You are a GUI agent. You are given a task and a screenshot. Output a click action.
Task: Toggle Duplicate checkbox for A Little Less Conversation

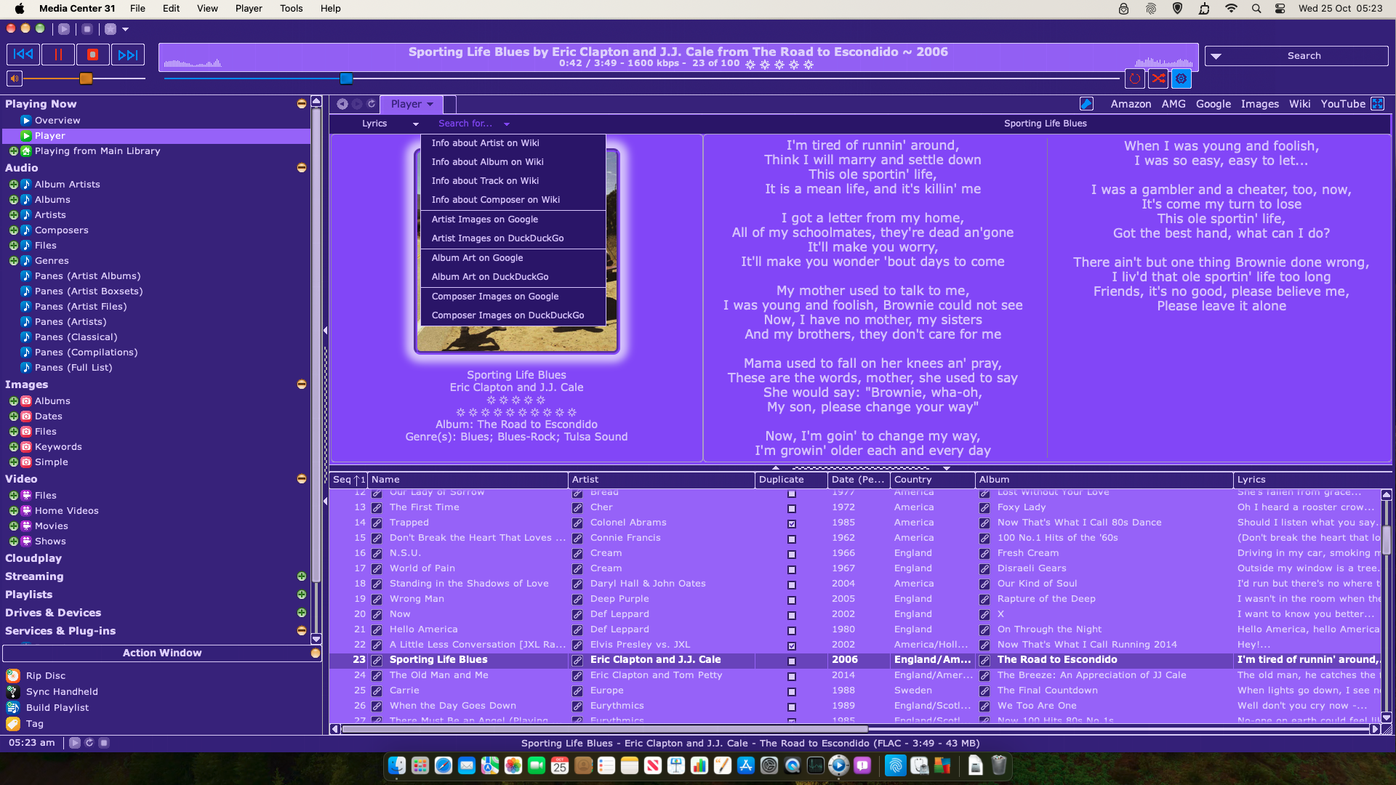792,646
